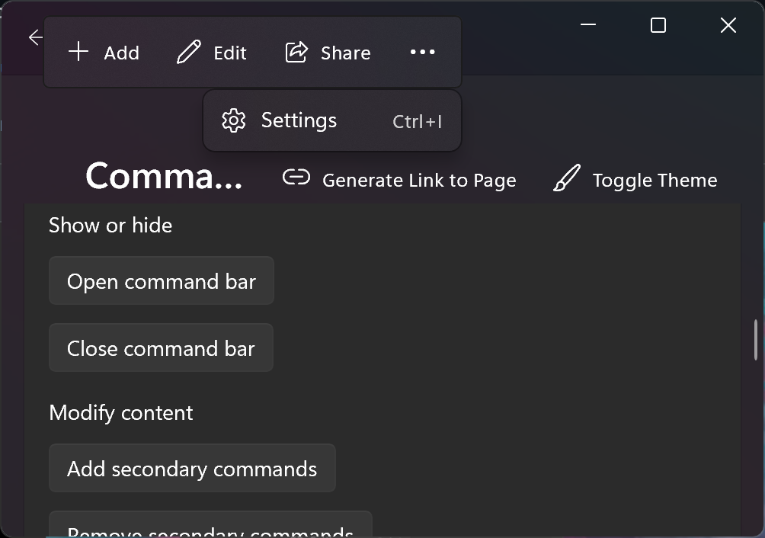Viewport: 765px width, 538px height.
Task: Select the Edit pencil command
Action: pos(212,52)
